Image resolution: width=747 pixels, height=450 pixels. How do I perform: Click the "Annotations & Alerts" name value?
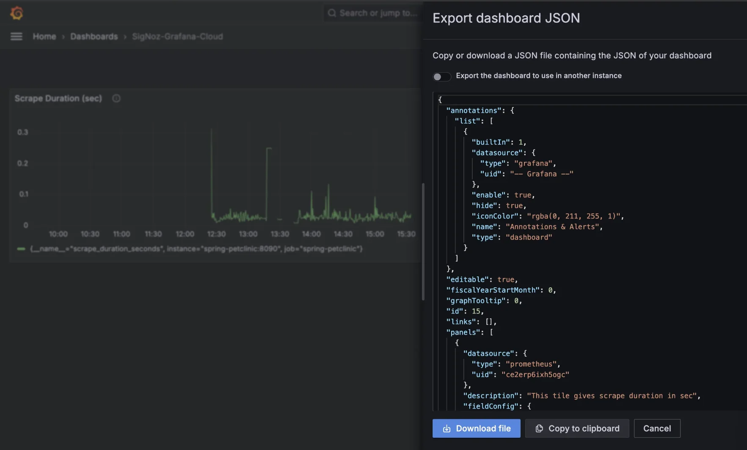tap(552, 226)
